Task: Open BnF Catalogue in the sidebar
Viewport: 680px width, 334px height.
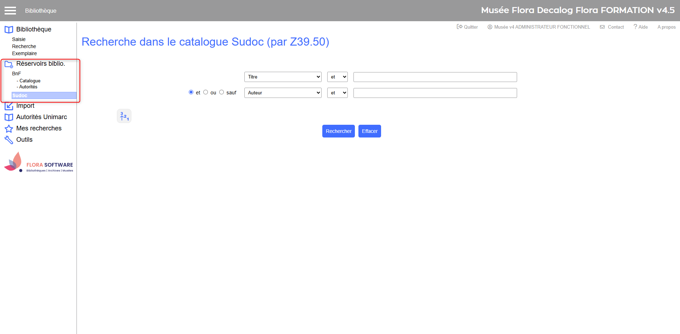Action: point(30,81)
